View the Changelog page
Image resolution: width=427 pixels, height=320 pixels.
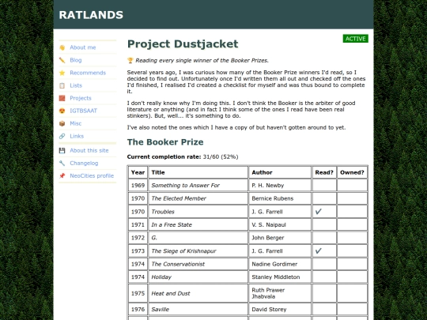[x=84, y=164]
